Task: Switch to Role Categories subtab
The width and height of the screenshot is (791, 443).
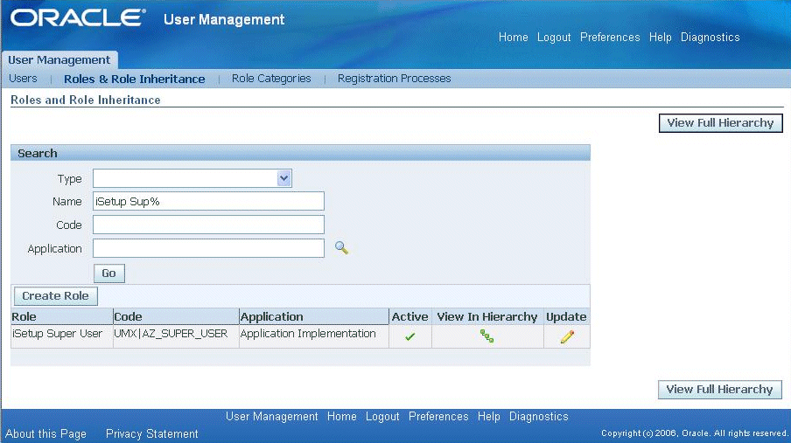Action: (x=271, y=79)
